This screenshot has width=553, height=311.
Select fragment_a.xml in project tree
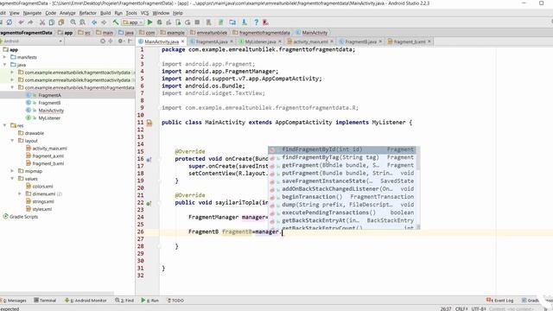(x=48, y=155)
